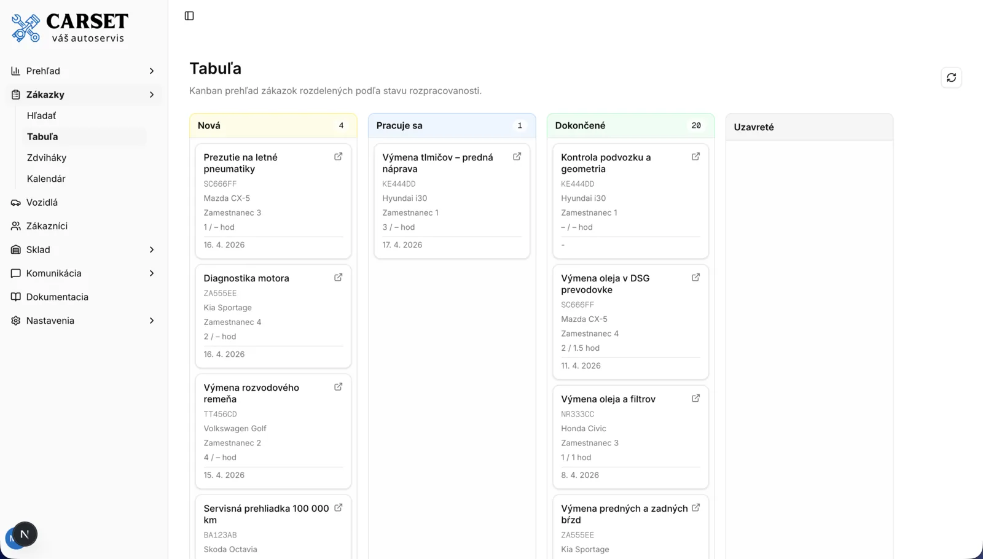983x559 pixels.
Task: Open Výmena rozvodového remeňa external link icon
Action: [x=338, y=387]
